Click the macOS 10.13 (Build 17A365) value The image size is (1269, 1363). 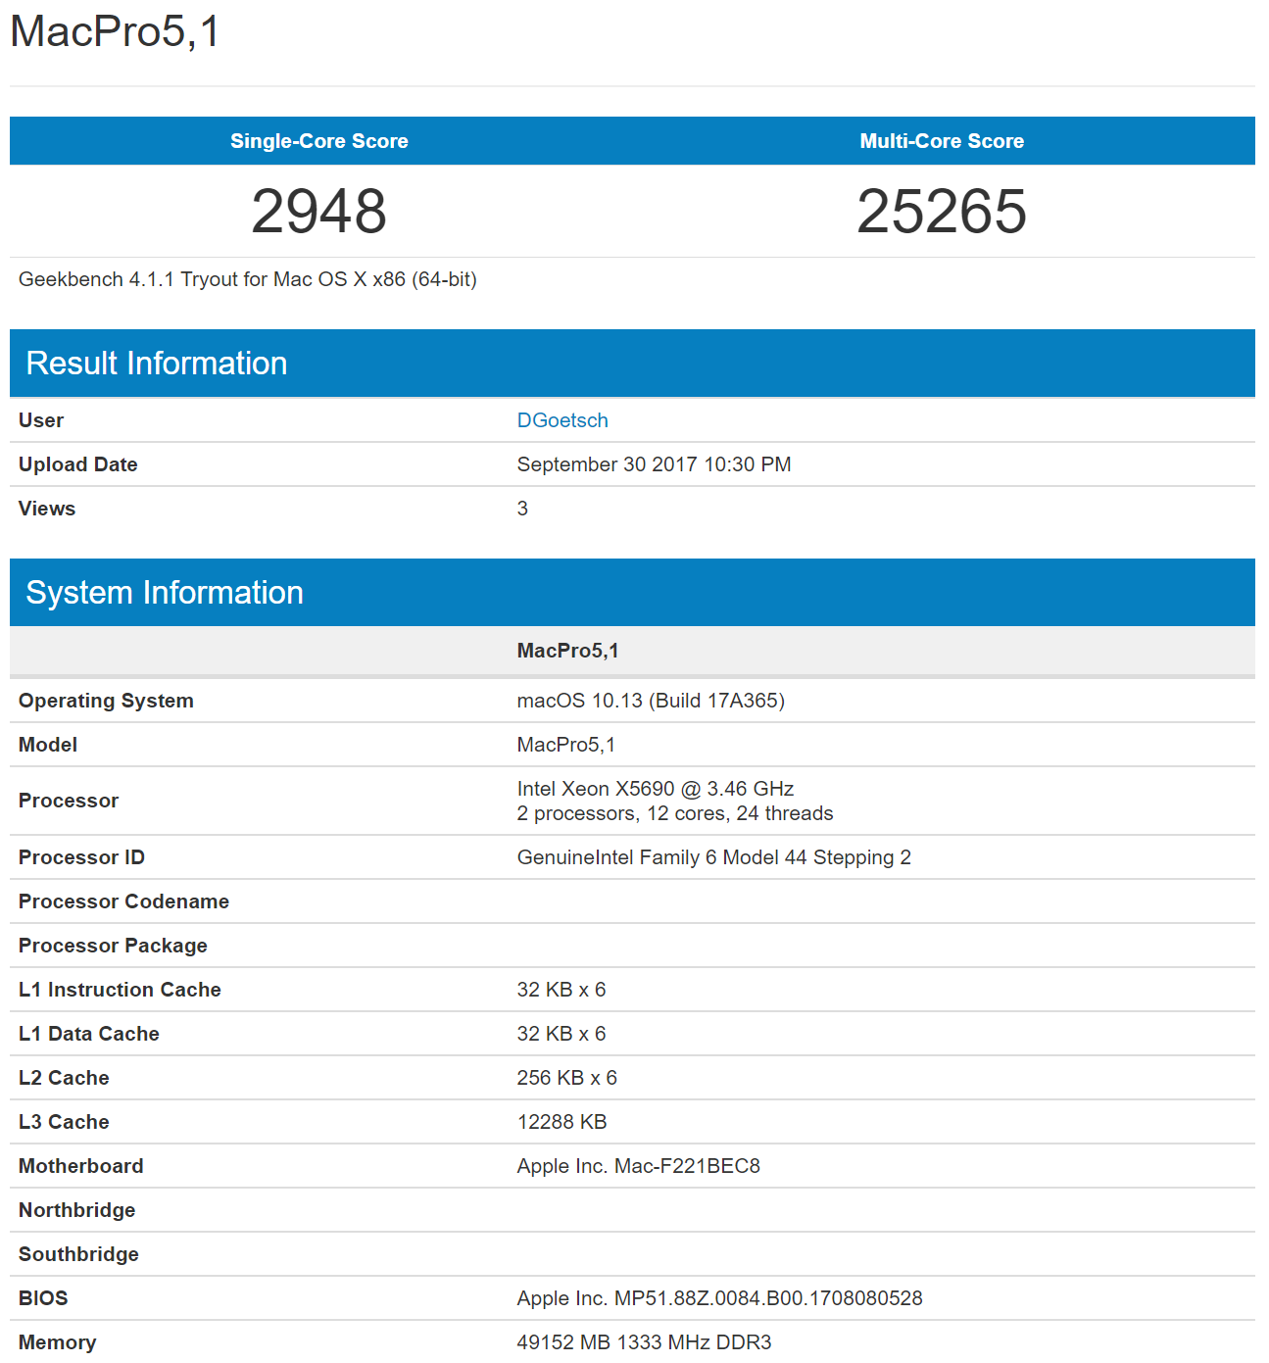pyautogui.click(x=651, y=701)
